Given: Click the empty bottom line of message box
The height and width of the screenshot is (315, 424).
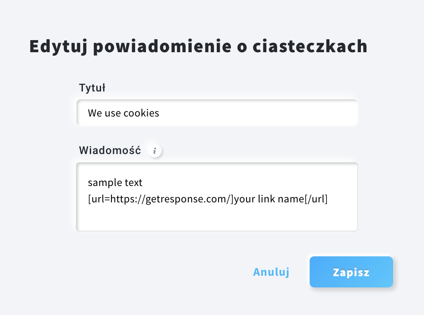Looking at the screenshot, I should 217,219.
